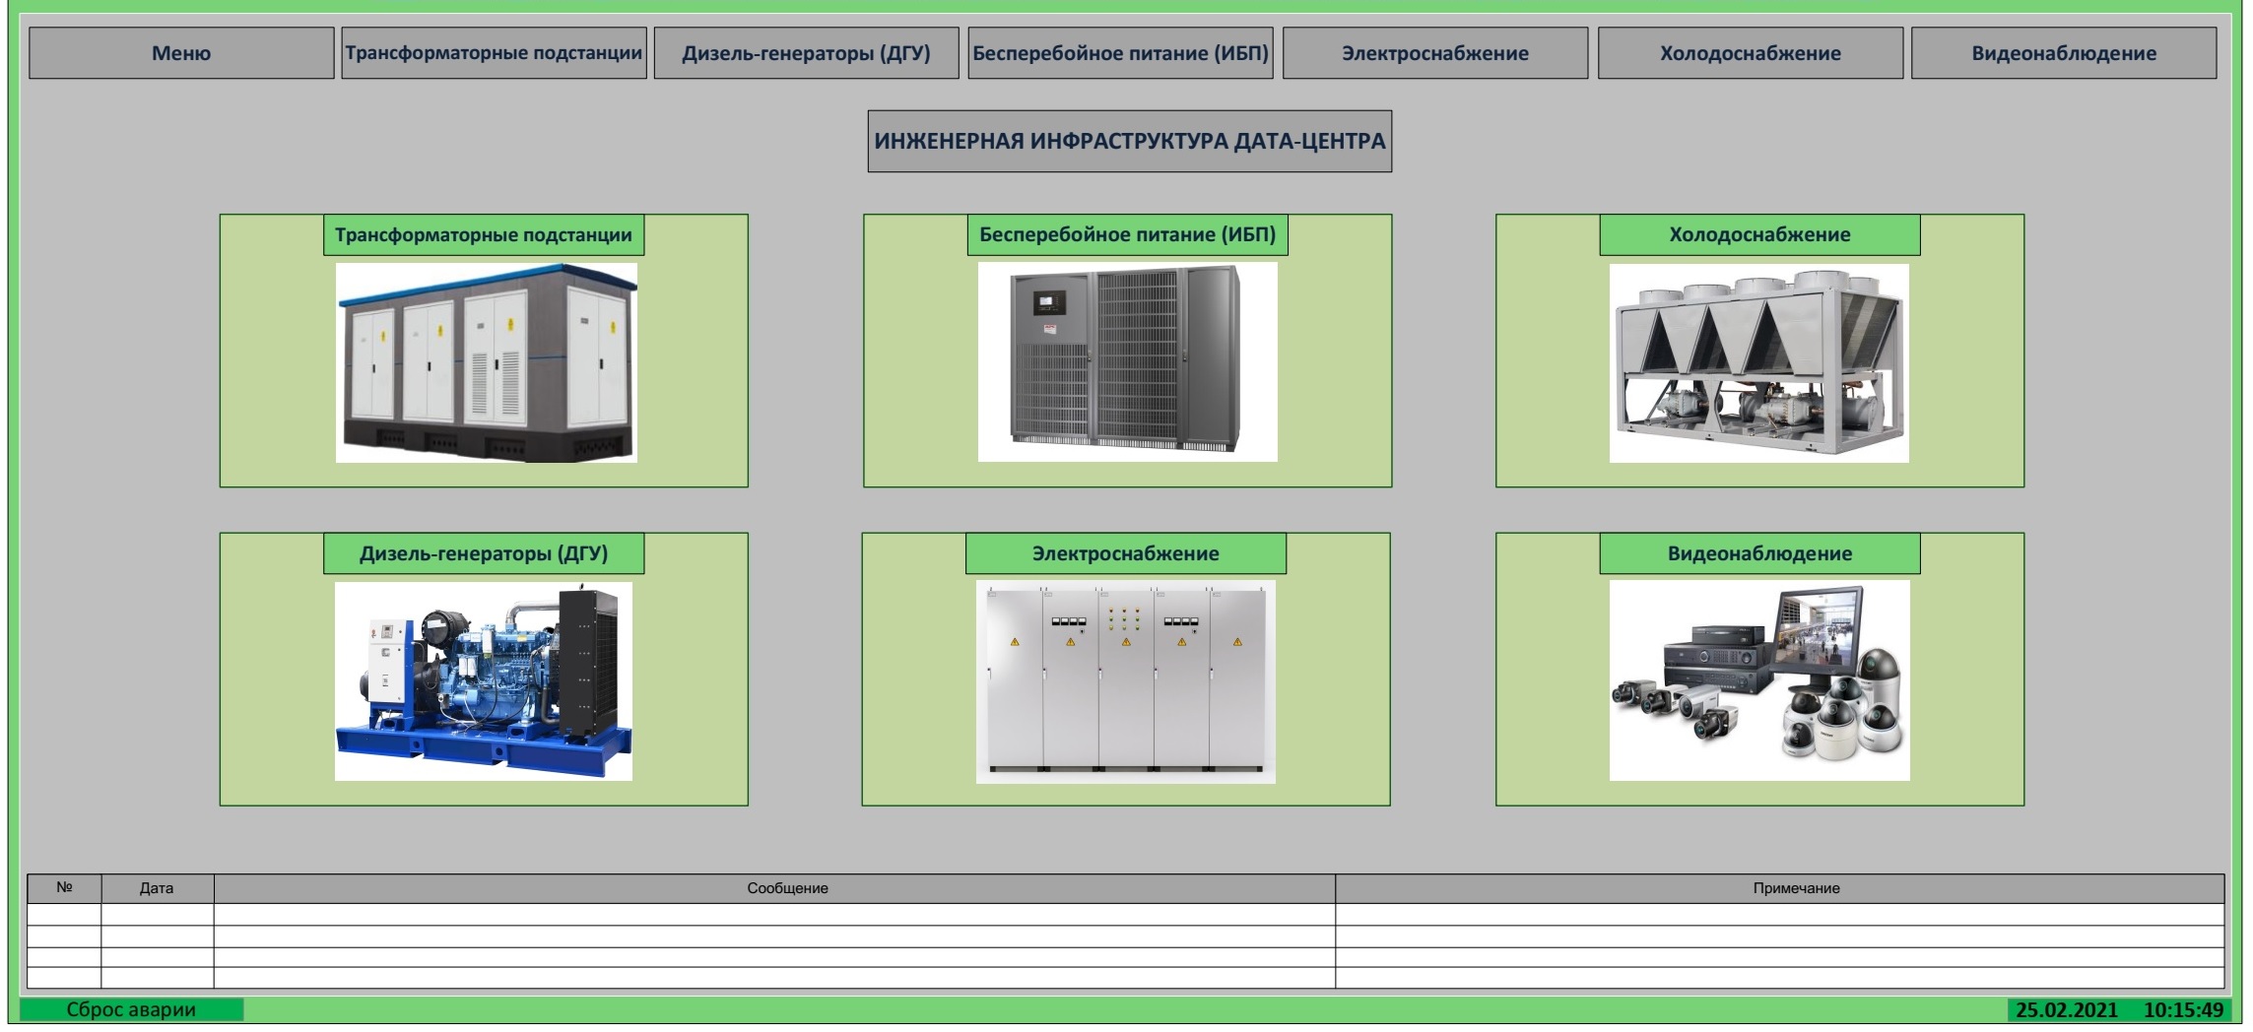
Task: Select the green Бесперебойное питание (ИБП) card label
Action: (x=1127, y=235)
